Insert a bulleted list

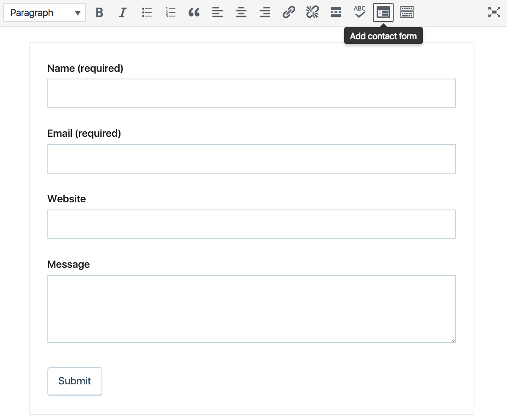tap(147, 13)
